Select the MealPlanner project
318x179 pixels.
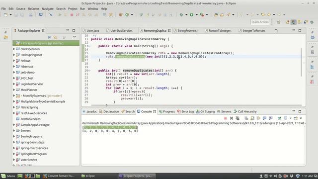(29, 89)
